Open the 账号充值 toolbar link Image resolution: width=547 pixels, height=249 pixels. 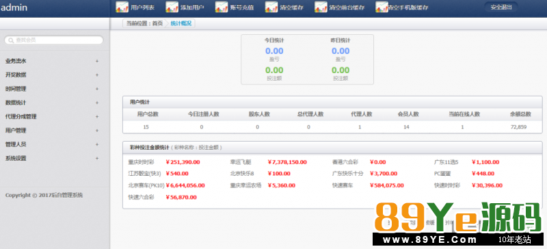click(242, 8)
